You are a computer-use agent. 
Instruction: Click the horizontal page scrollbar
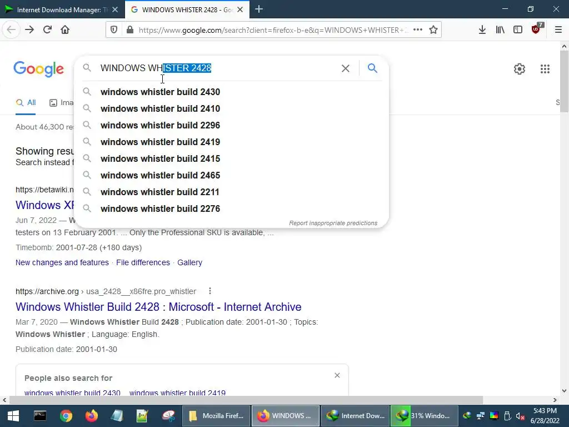pyautogui.click(x=246, y=400)
